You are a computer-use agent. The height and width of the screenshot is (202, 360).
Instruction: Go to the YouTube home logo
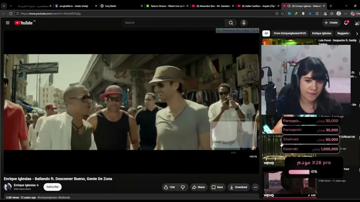(x=24, y=23)
